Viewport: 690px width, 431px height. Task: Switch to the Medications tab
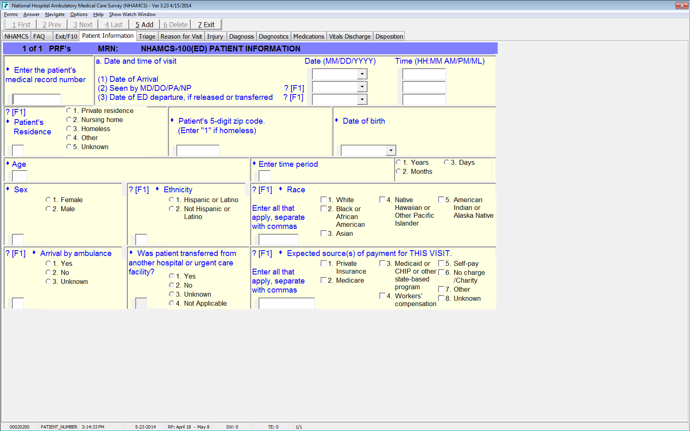point(308,37)
